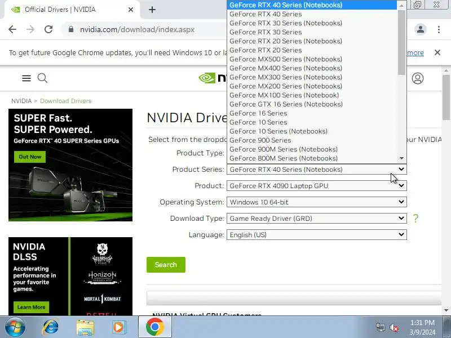
Task: Click the Download Drivers breadcrumb link
Action: click(x=65, y=101)
